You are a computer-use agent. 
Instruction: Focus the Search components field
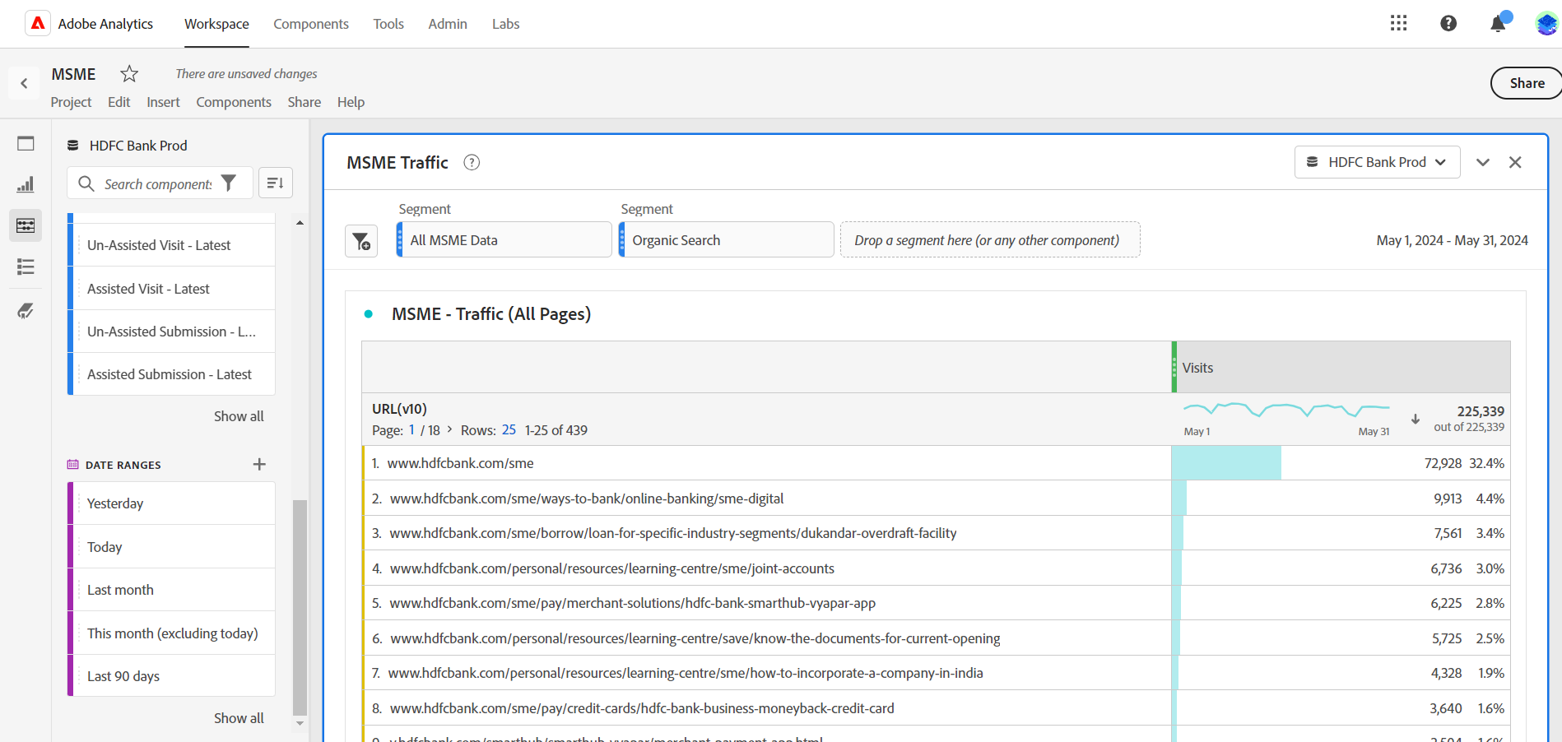point(158,183)
